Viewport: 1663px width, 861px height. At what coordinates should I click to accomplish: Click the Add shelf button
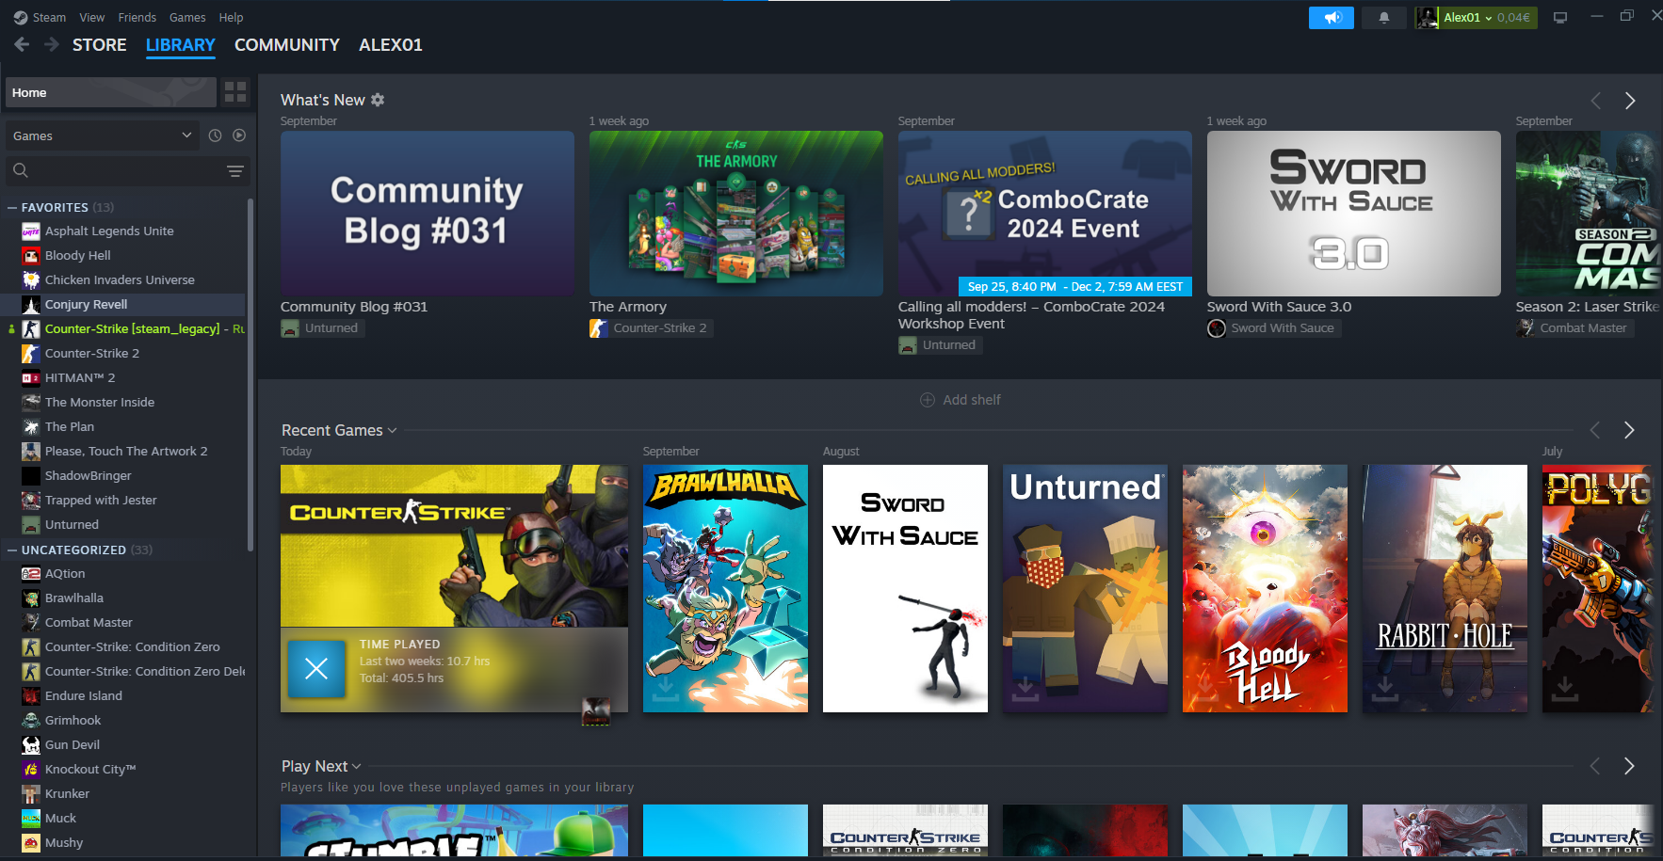coord(960,400)
